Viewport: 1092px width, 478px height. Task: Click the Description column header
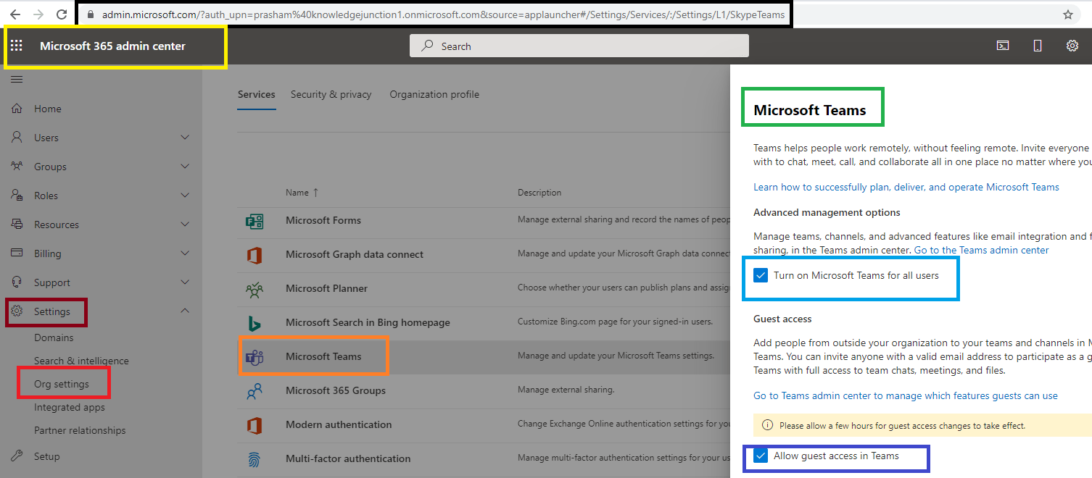(x=539, y=193)
